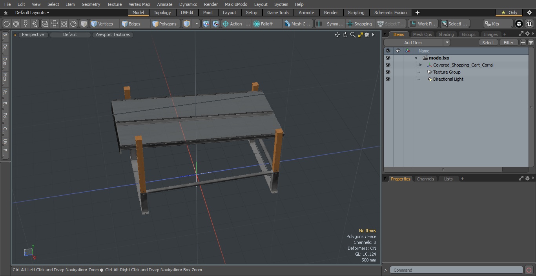The image size is (536, 276).
Task: Click the viewport arrow icon beside the gear
Action: (x=373, y=35)
